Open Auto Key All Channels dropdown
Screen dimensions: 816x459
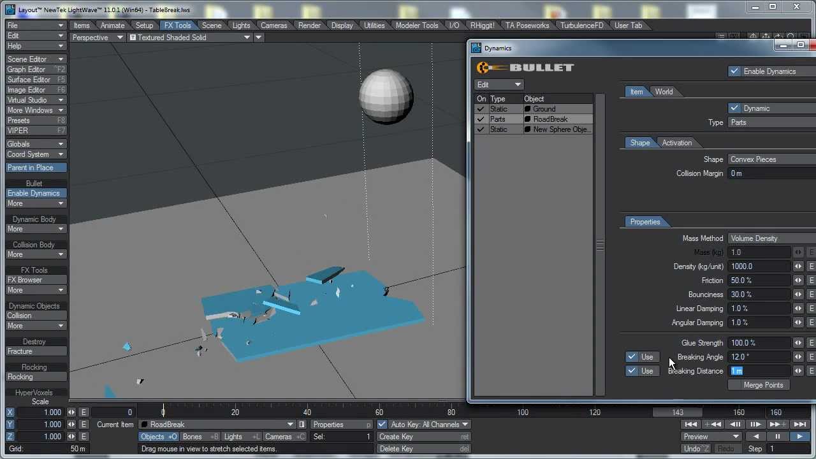pyautogui.click(x=429, y=425)
